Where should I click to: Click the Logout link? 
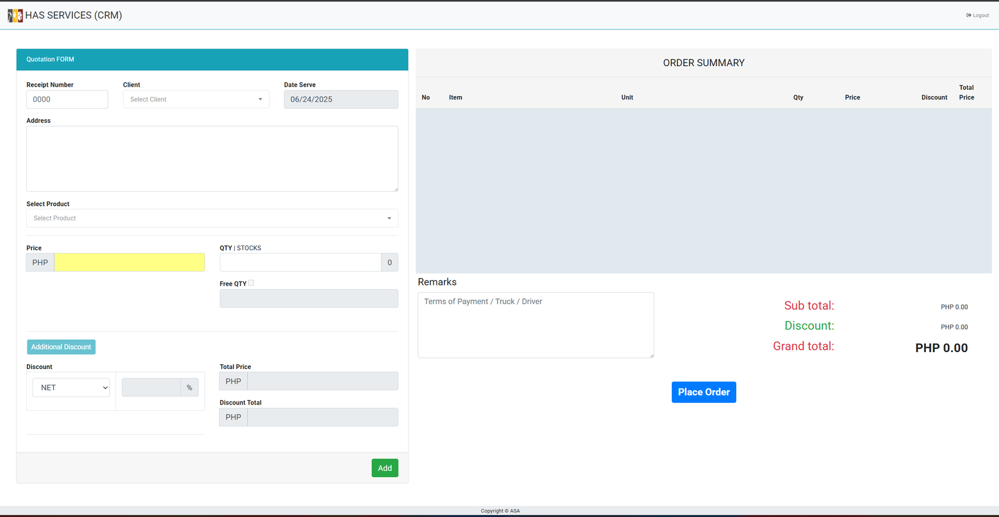(x=978, y=16)
